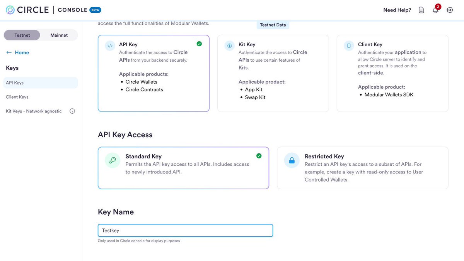
Task: Show info icon for Kit Keys
Action: pos(72,111)
